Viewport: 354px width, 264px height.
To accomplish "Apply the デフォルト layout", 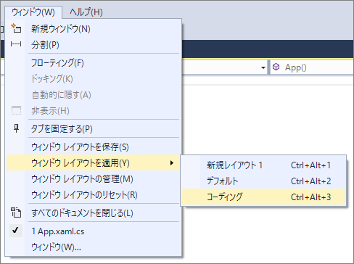I will click(x=263, y=181).
